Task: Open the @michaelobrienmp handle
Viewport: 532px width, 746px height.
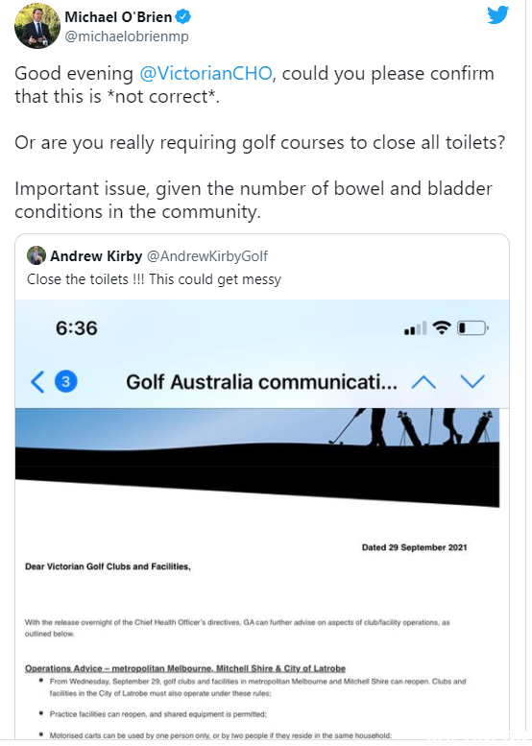Action: 127,36
